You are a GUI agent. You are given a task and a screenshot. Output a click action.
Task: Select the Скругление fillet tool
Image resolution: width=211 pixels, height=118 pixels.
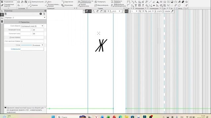[x=67, y=2]
